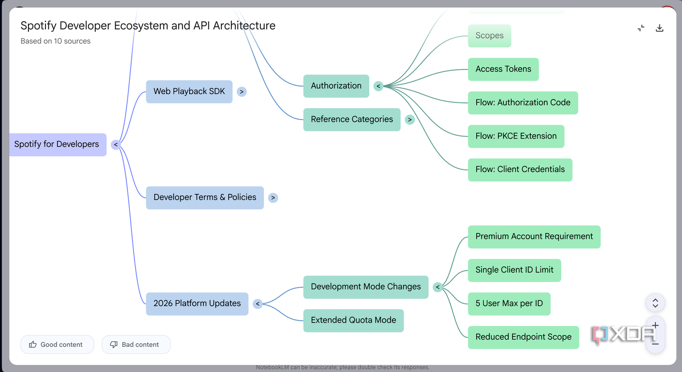Click the expand/collapse all nodes arrows icon

655,303
